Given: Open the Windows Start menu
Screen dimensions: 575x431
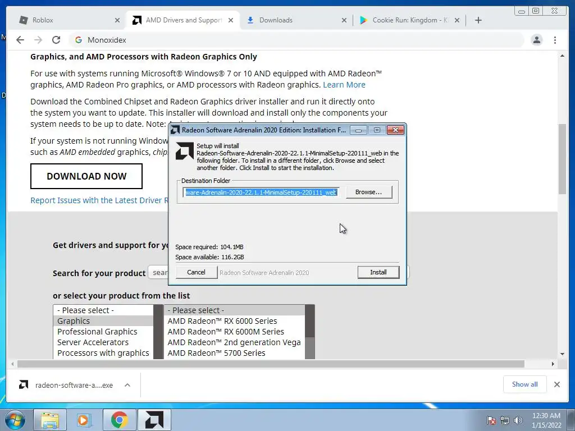Looking at the screenshot, I should 15,420.
